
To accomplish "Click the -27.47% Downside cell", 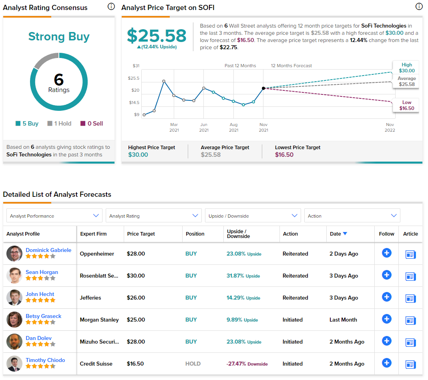I will click(247, 364).
